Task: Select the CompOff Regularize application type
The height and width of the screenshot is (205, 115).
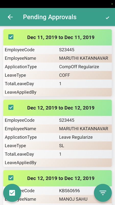Action: click(79, 67)
